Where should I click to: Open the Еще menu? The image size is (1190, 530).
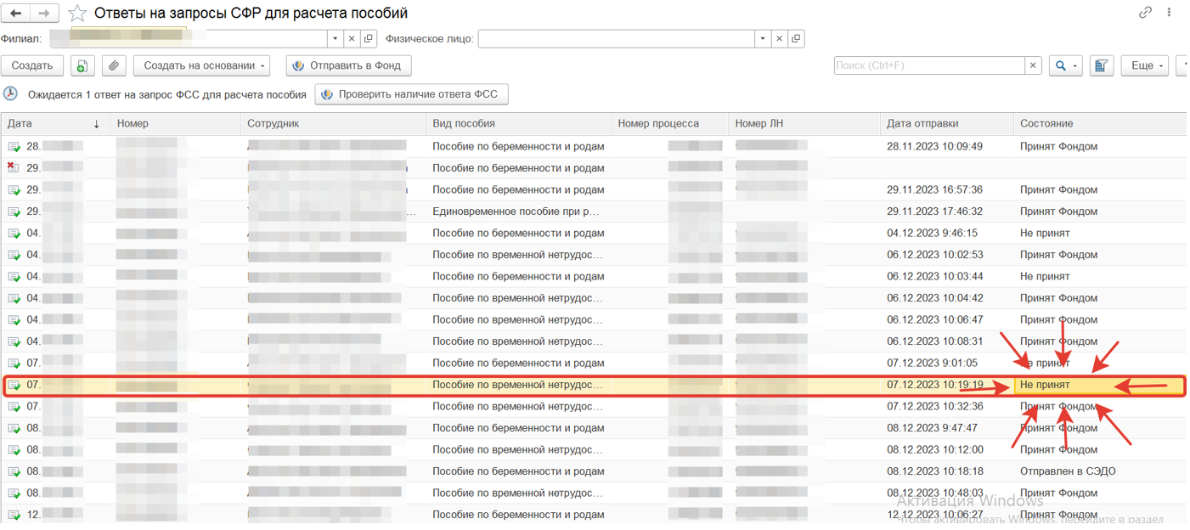point(1144,66)
